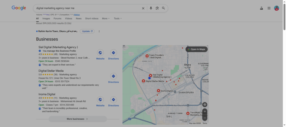Screen dimensions: 286x127
Task: Switch to the Videos tab
Action: coord(69,18)
